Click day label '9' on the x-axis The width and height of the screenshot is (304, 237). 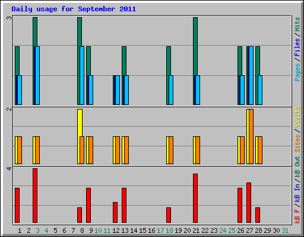pyautogui.click(x=91, y=230)
